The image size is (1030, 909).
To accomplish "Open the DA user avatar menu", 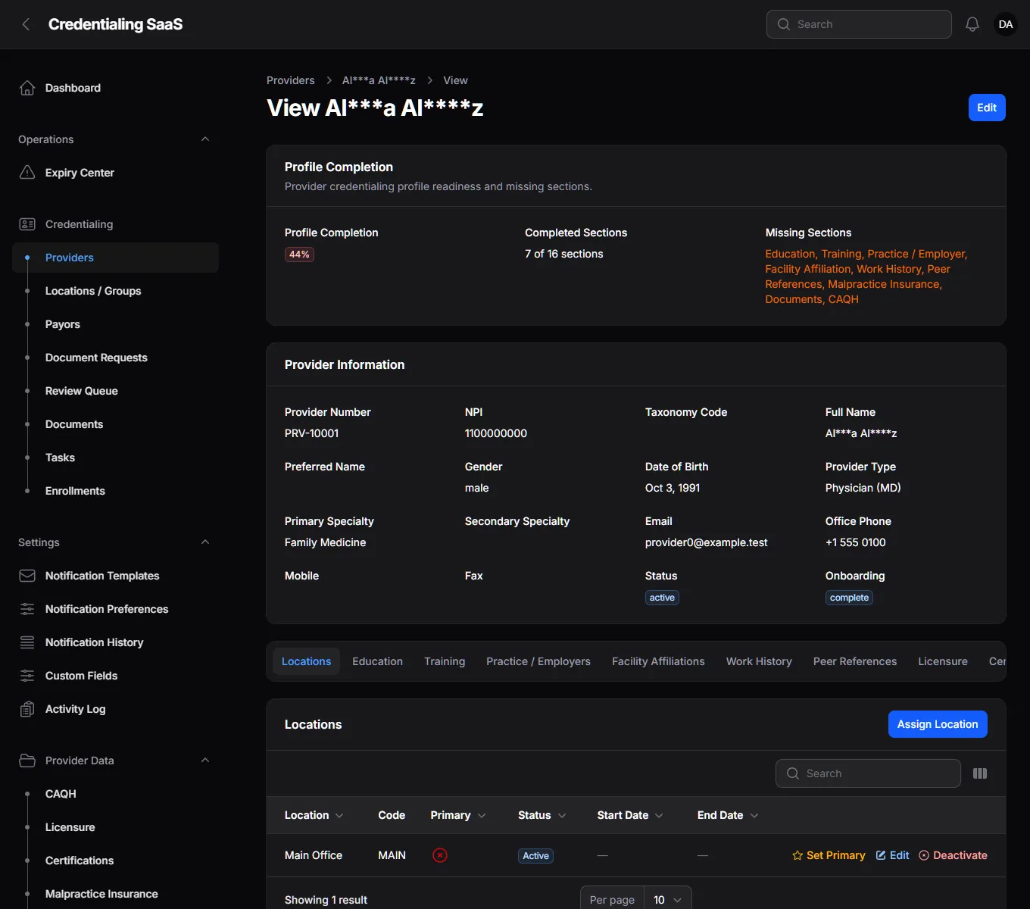I will click(x=1006, y=24).
